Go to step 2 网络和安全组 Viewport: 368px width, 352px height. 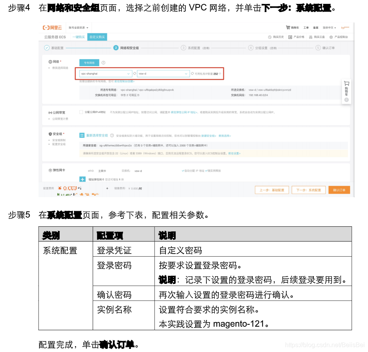pos(126,48)
